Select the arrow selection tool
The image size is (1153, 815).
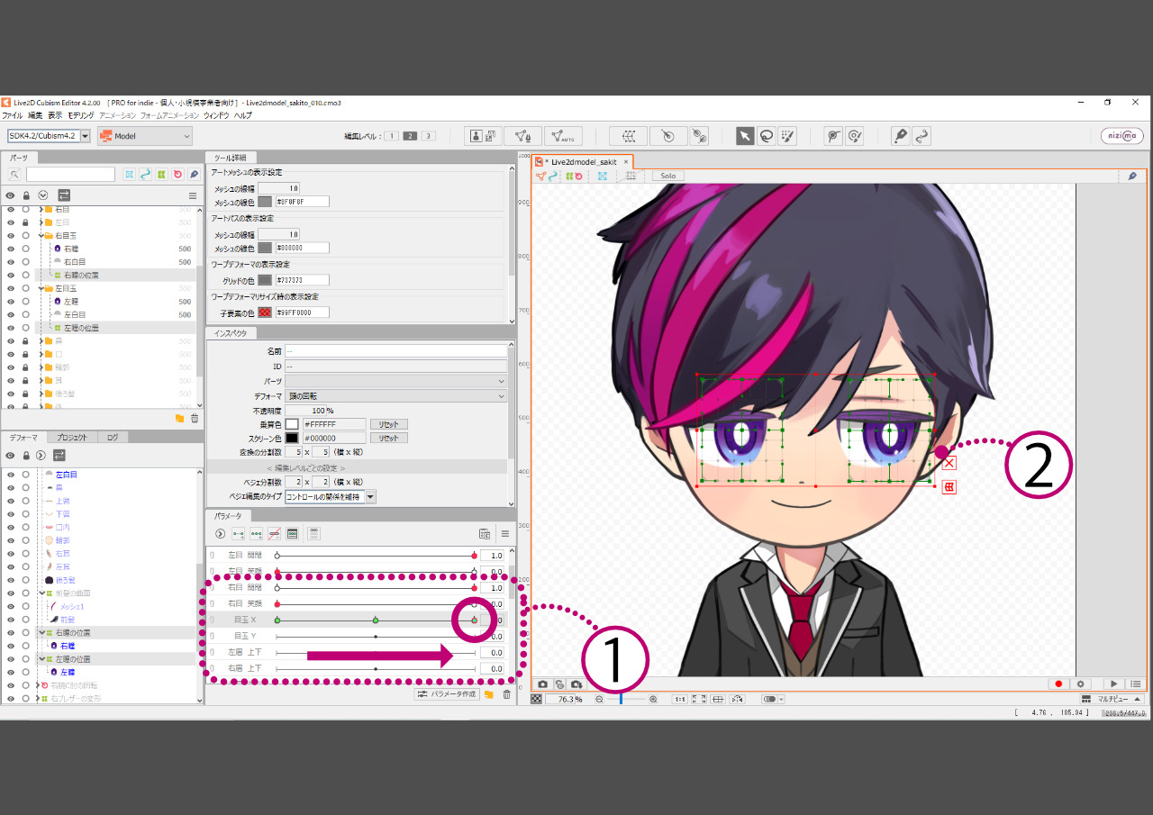[x=745, y=136]
